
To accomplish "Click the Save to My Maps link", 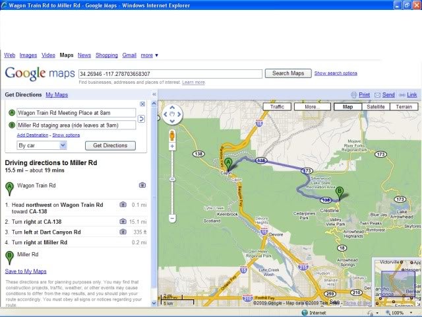I will (26, 271).
